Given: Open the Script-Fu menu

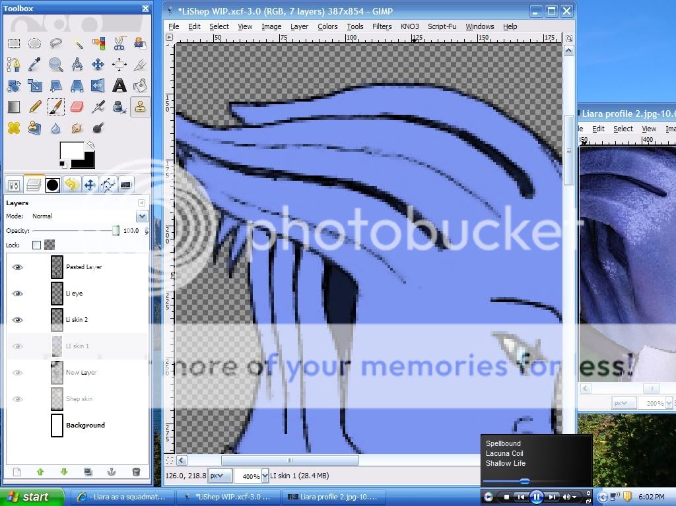Looking at the screenshot, I should [x=442, y=26].
